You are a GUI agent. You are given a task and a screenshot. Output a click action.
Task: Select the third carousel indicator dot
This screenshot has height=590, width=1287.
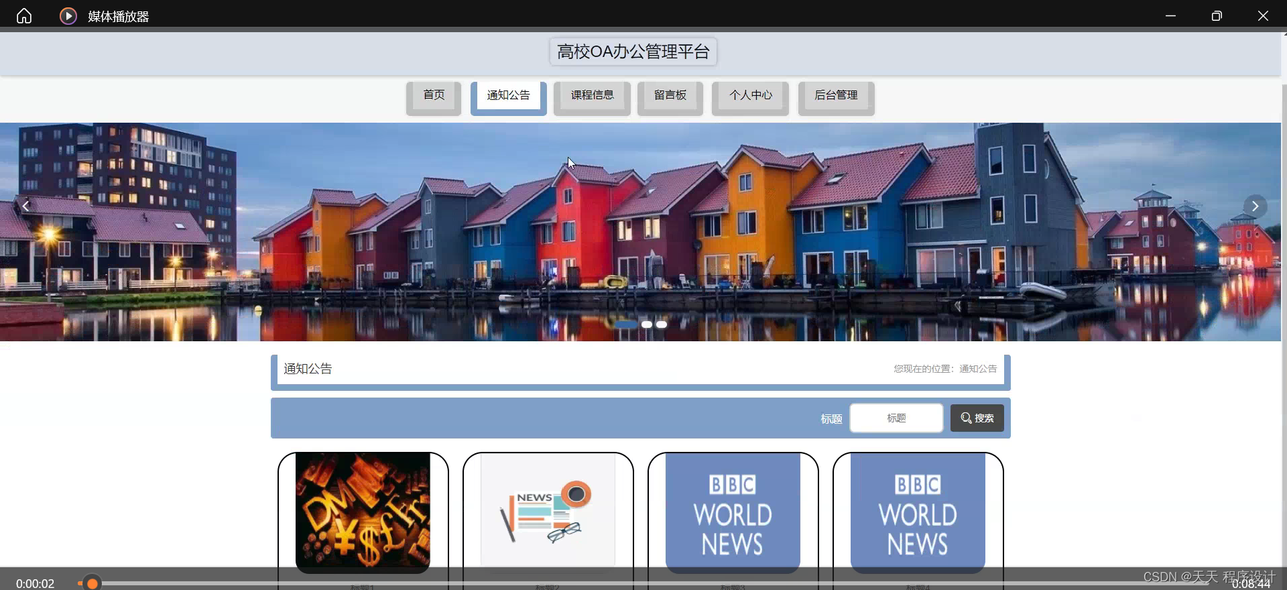point(662,324)
